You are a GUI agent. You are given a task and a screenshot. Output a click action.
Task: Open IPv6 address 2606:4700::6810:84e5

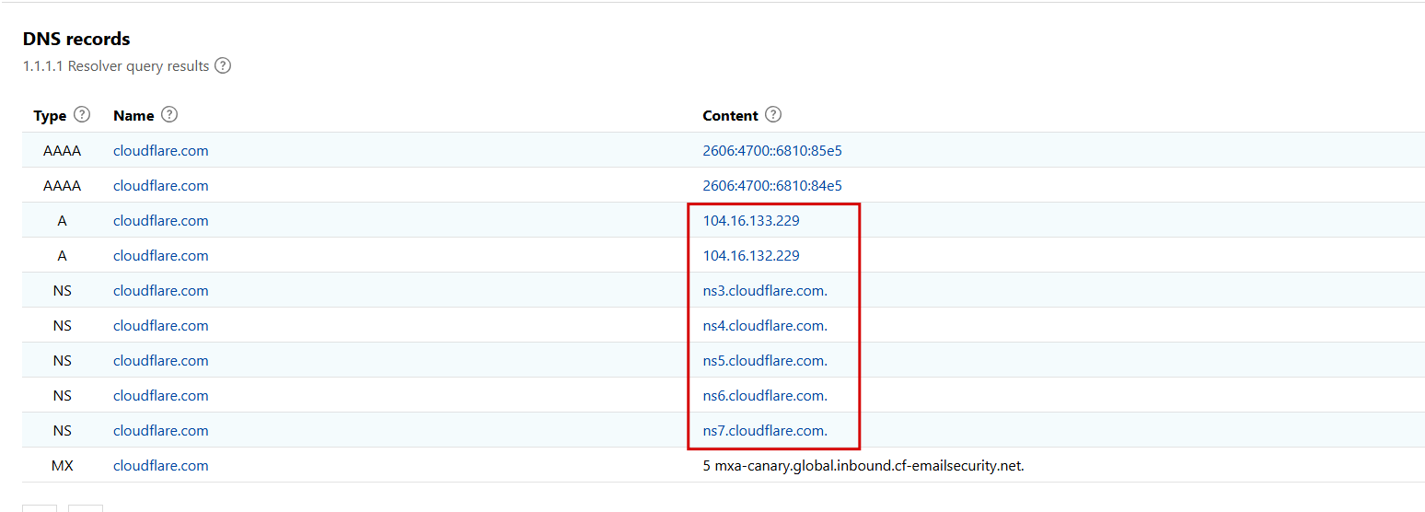(772, 185)
